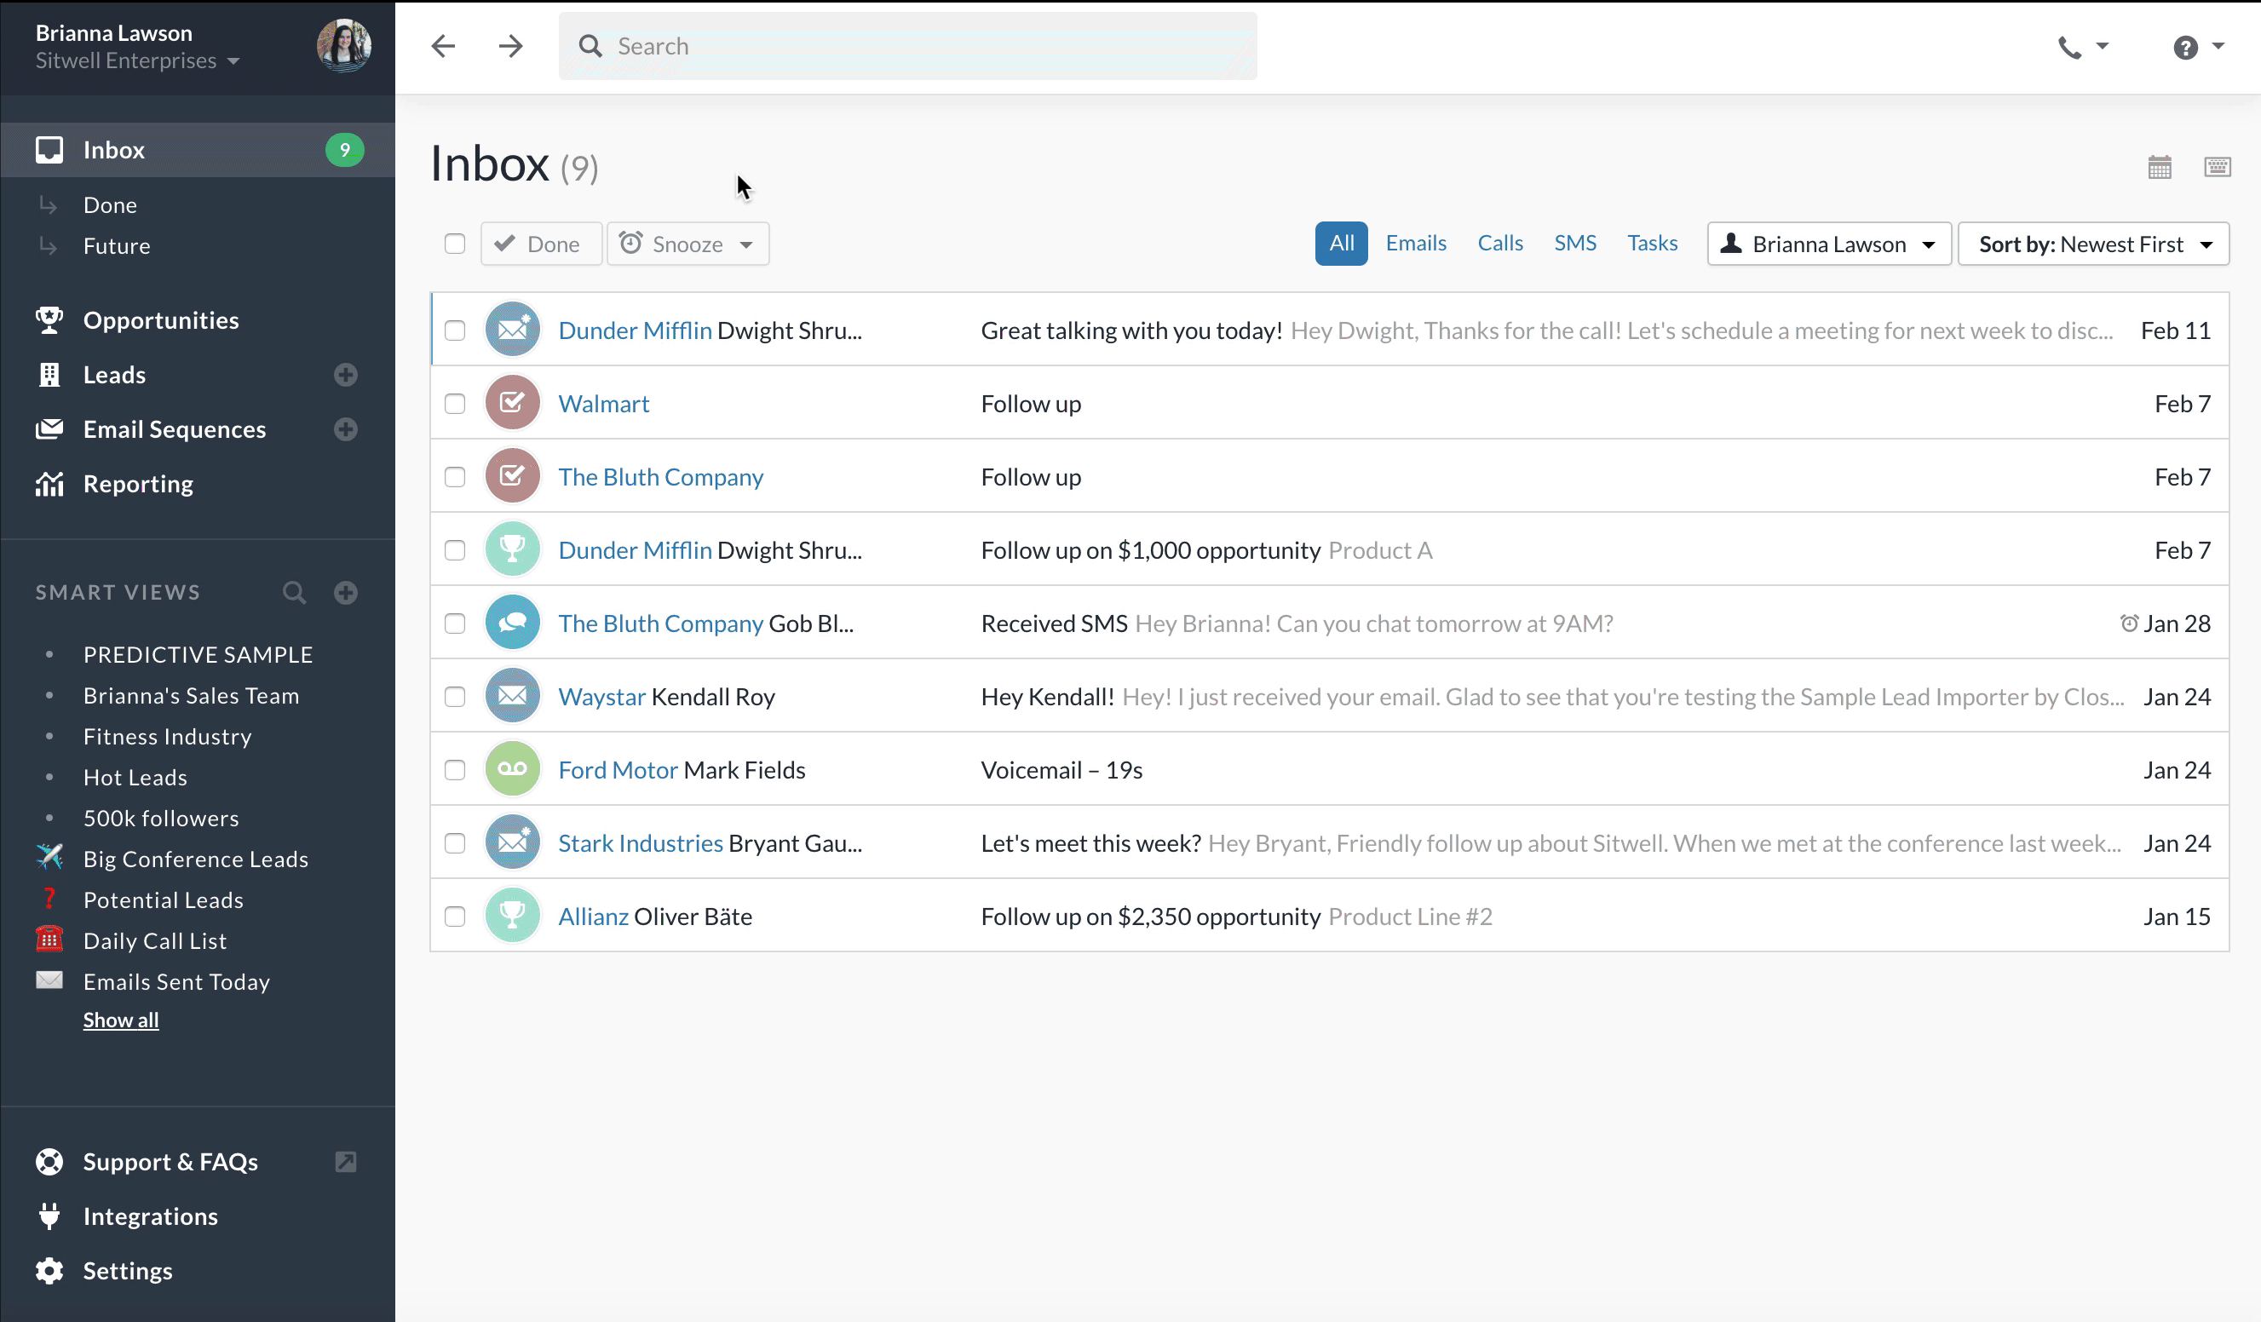The image size is (2261, 1322).
Task: Add new Email Sequence plus icon
Action: [x=345, y=429]
